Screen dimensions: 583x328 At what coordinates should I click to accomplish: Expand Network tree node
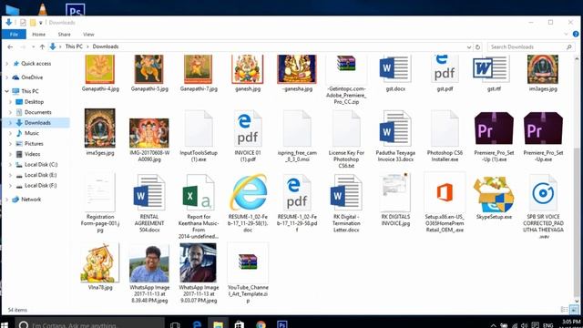point(6,200)
